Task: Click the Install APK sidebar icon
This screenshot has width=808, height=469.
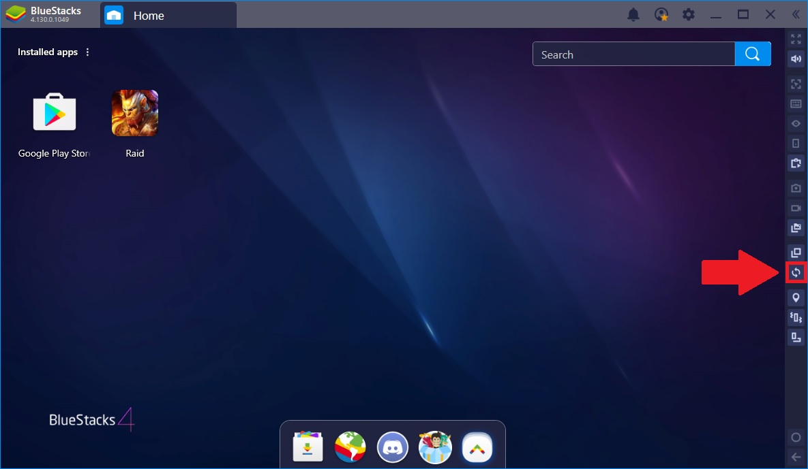Action: coord(796,163)
